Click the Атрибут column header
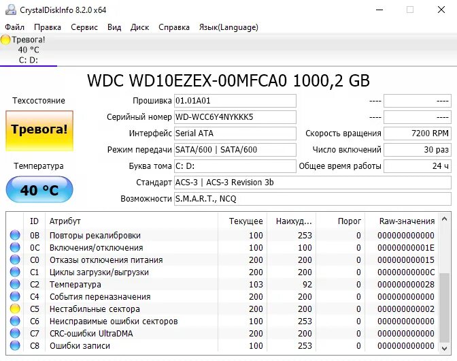The image size is (457, 361). (x=131, y=221)
